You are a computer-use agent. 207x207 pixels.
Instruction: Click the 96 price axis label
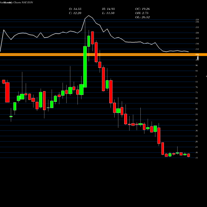pos(197,65)
